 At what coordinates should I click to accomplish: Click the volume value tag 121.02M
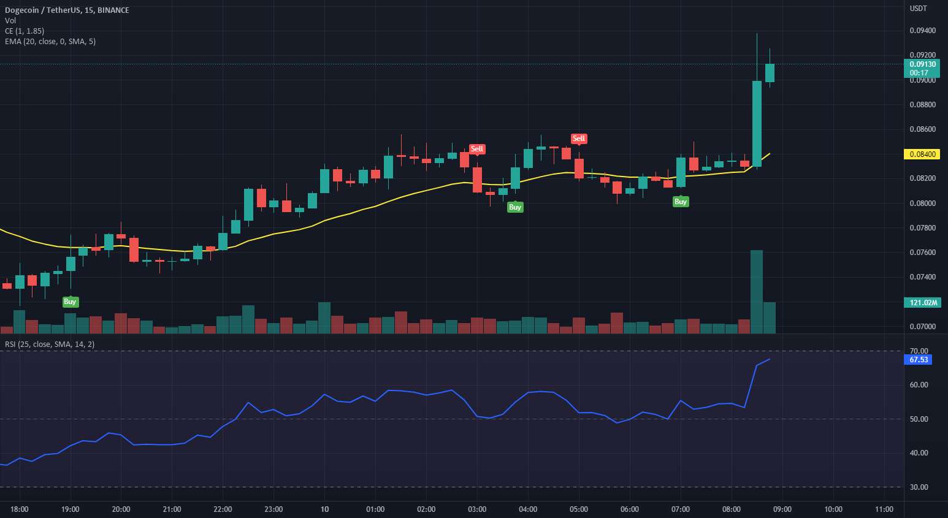tap(922, 302)
